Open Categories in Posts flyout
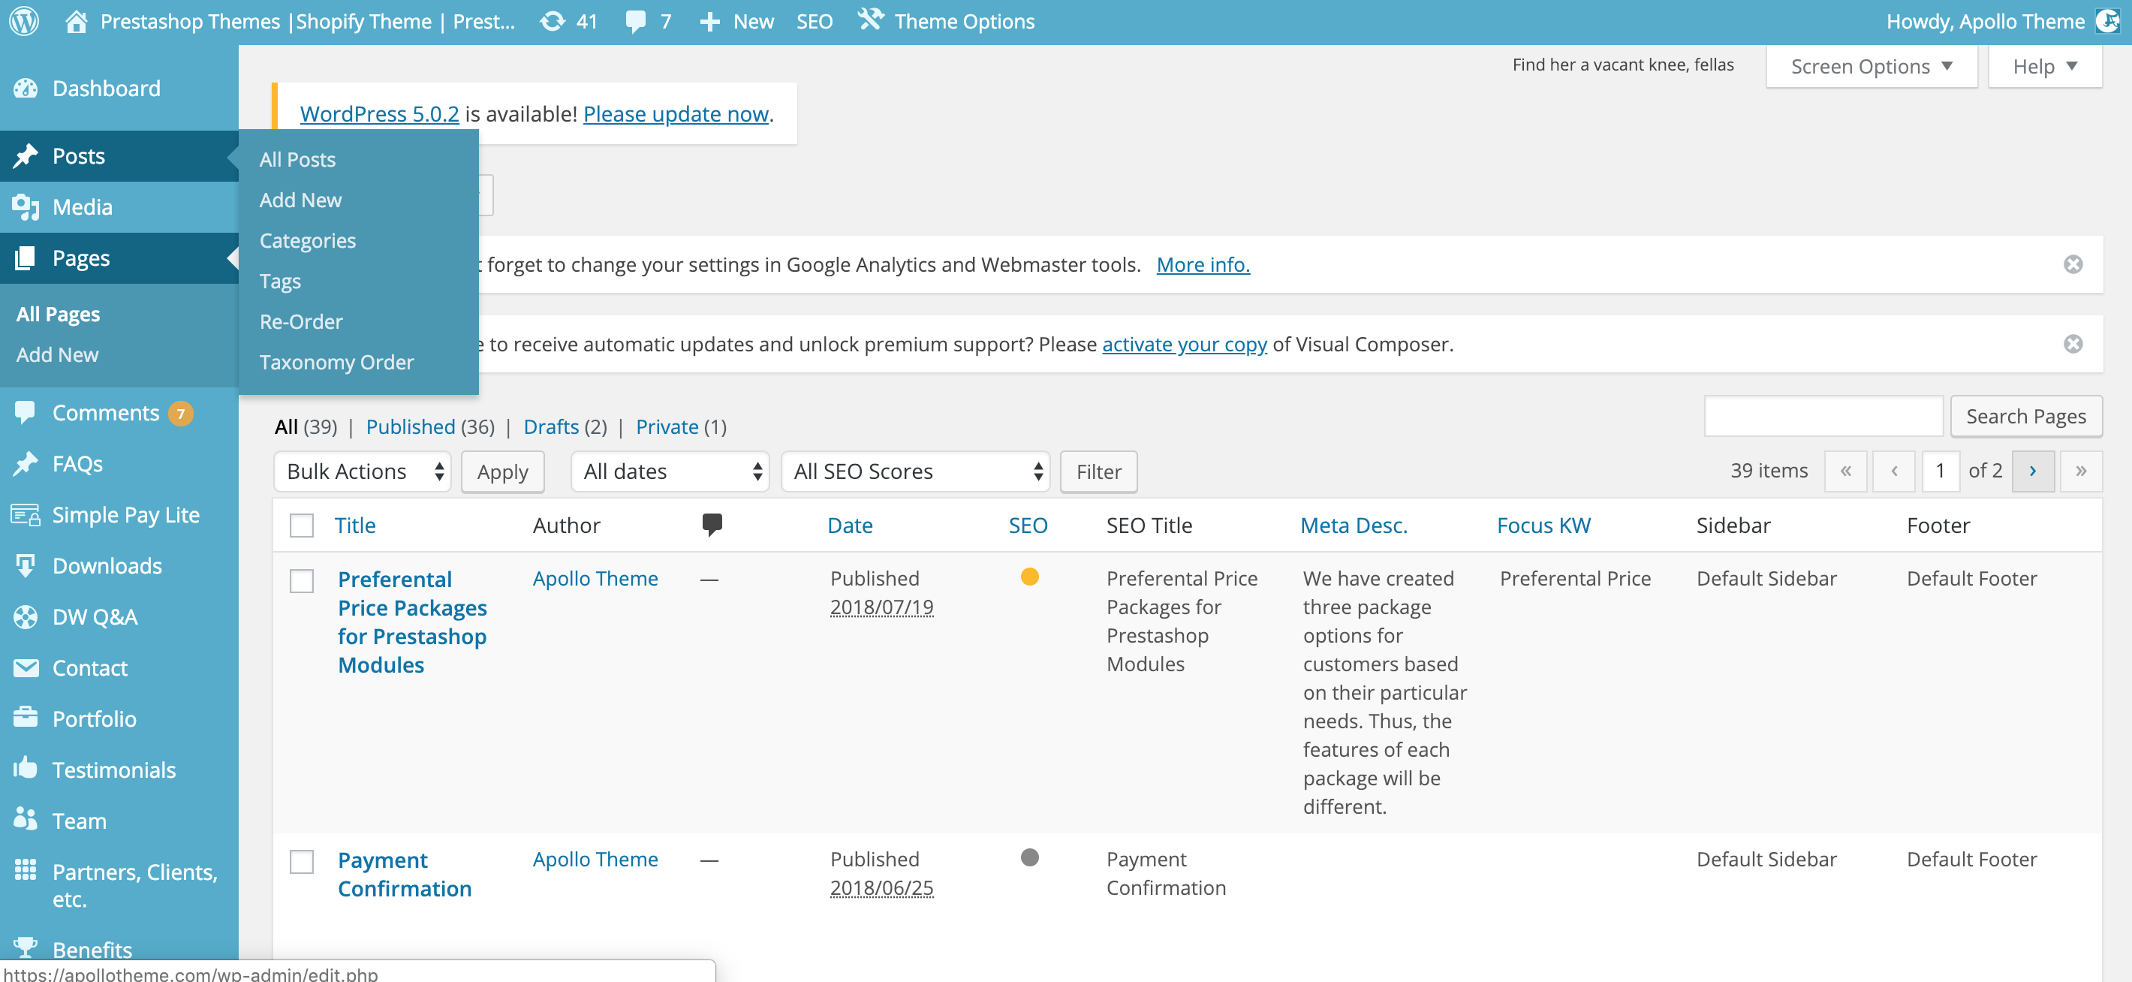 tap(307, 240)
